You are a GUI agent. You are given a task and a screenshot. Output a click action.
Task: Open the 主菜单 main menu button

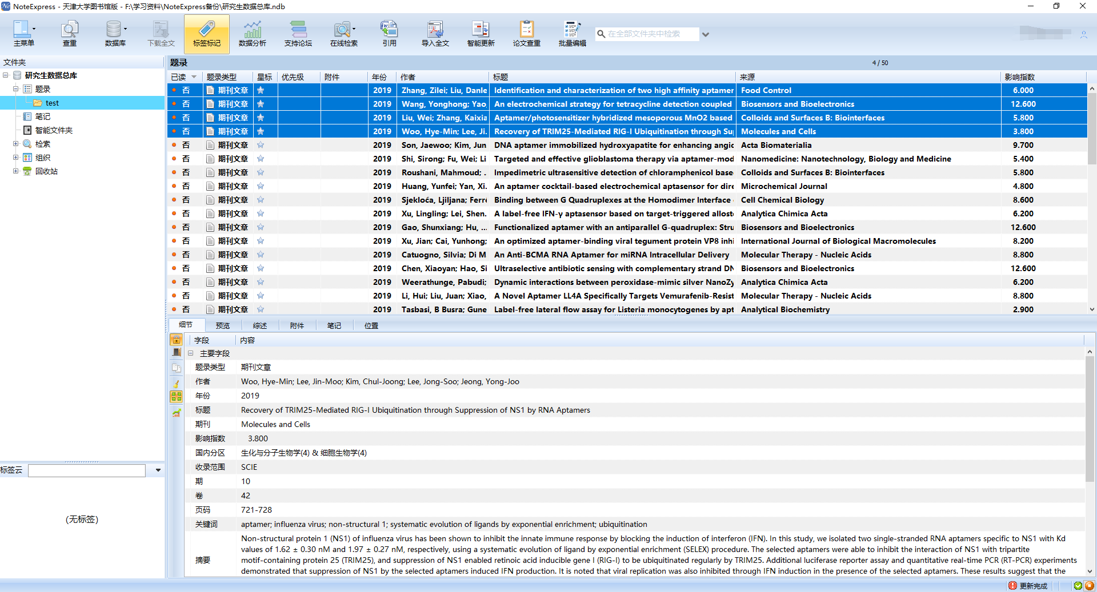click(24, 34)
